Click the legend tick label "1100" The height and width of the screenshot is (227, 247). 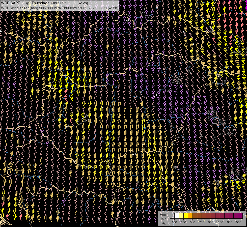click(x=220, y=222)
